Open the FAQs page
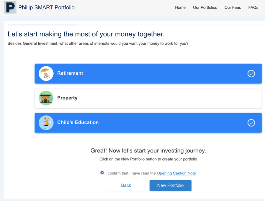This screenshot has width=265, height=201. coord(253,7)
